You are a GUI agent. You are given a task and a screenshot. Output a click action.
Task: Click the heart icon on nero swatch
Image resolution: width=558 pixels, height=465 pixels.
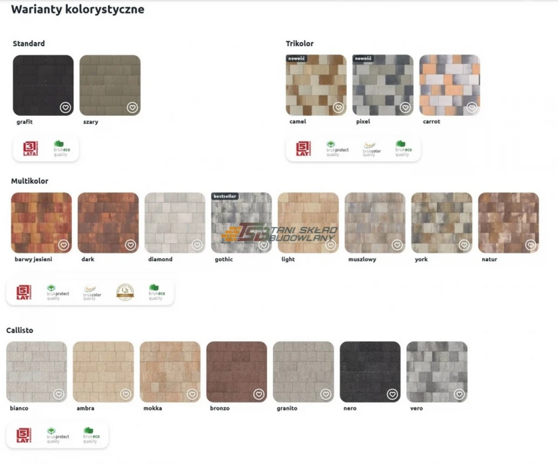tap(392, 394)
